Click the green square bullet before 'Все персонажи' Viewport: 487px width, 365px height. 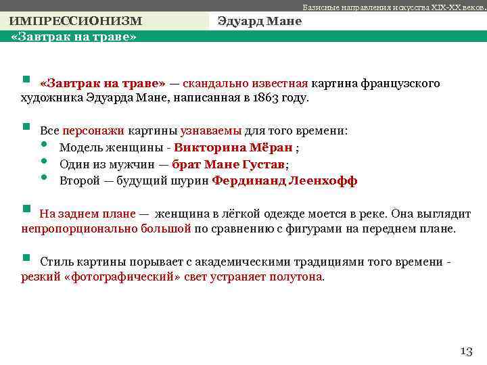coord(26,126)
